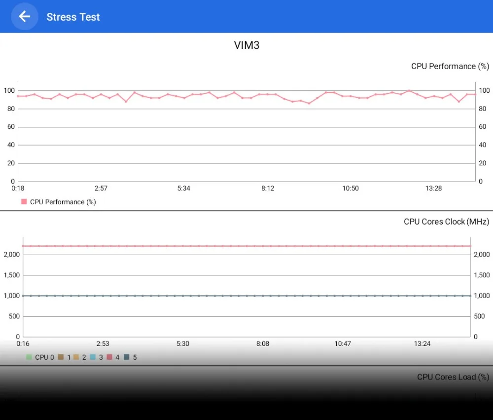Click the "CPU 0" legend label

click(44, 357)
